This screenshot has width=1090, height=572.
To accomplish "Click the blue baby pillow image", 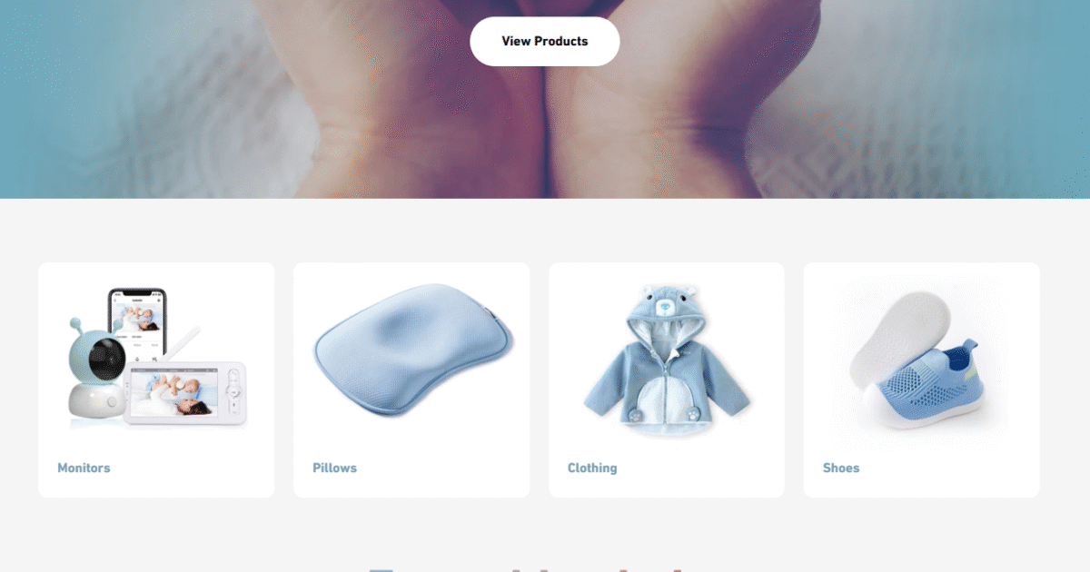I will click(411, 350).
